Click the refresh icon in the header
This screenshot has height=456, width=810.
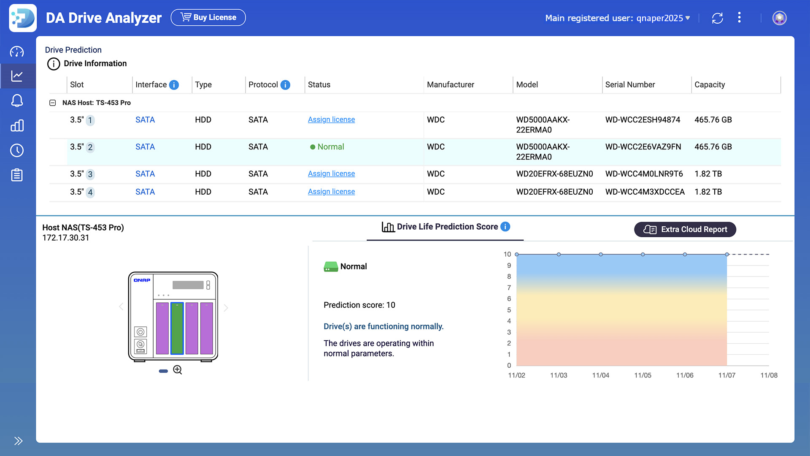point(717,18)
